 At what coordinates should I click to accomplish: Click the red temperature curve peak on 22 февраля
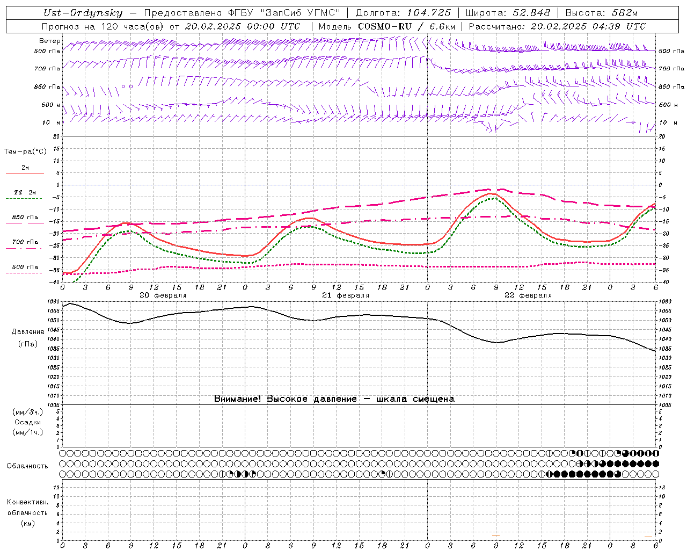pos(491,194)
